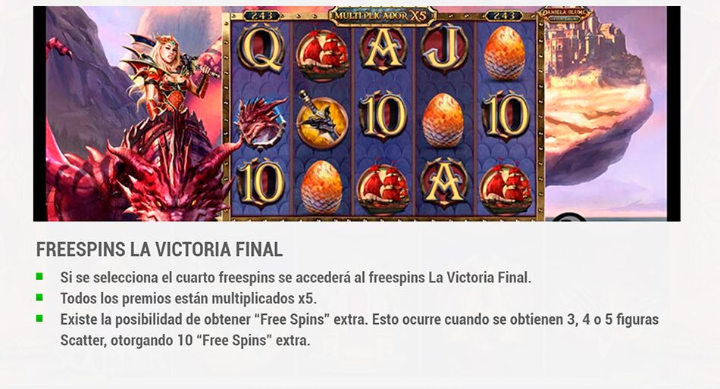This screenshot has height=389, width=720.
Task: Click the 10 symbol on the first reel
Action: pos(261,183)
